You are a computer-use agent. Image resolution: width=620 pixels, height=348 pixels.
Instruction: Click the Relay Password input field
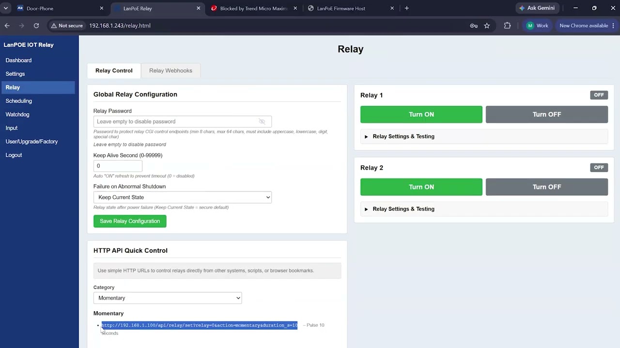click(183, 121)
